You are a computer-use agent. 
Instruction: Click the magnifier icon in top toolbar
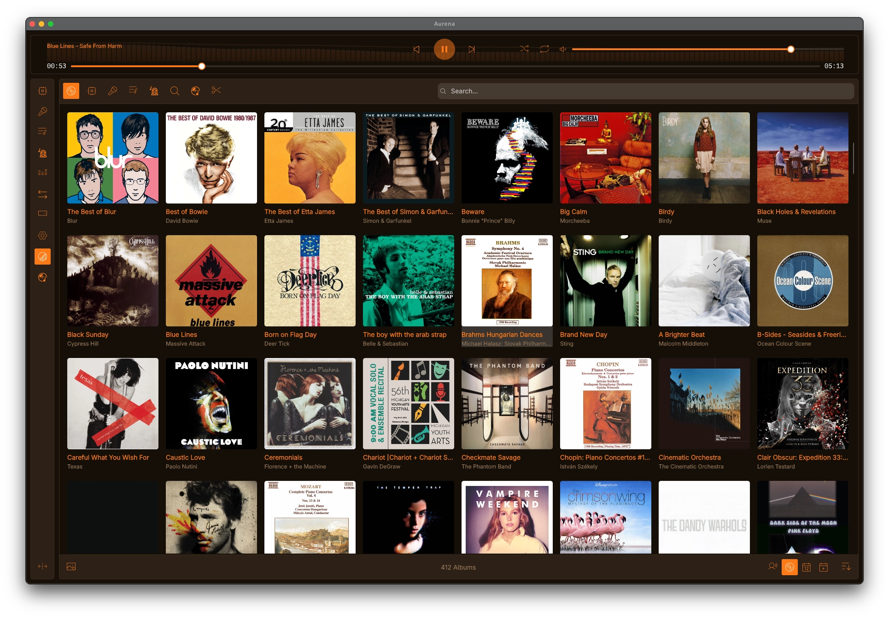click(x=175, y=91)
